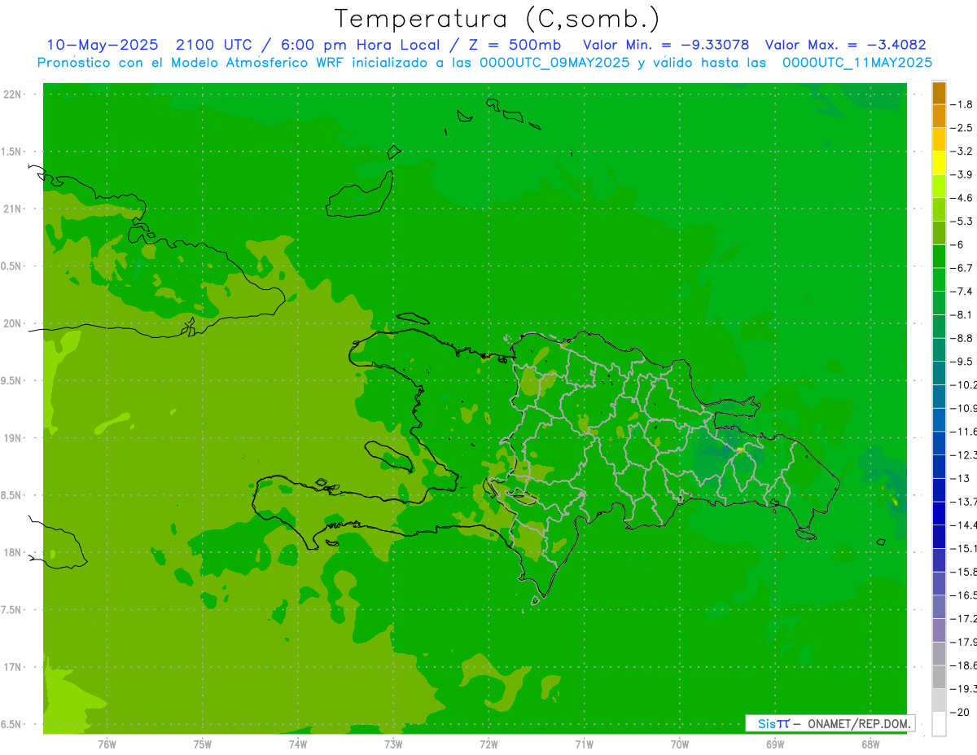Click the "72W" longitude axis label

click(x=488, y=744)
